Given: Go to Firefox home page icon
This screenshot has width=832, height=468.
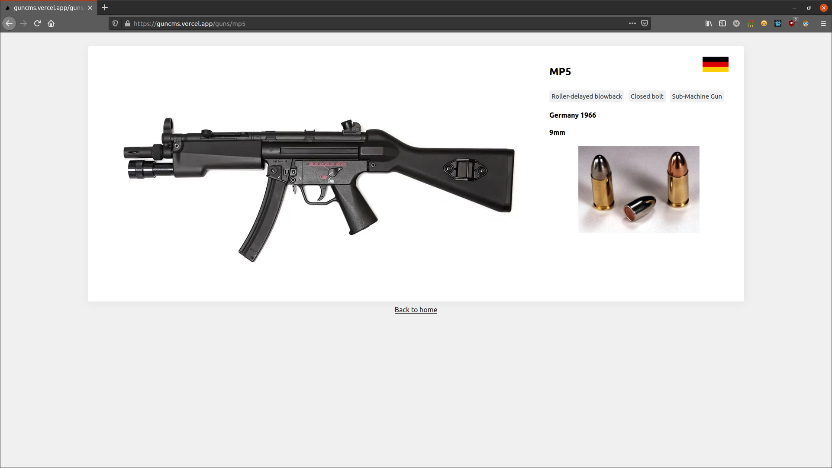Looking at the screenshot, I should 51,23.
